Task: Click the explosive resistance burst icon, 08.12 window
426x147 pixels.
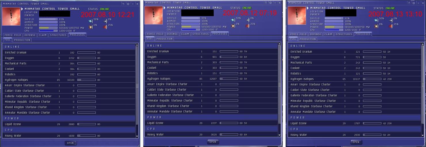Action: (233, 25)
